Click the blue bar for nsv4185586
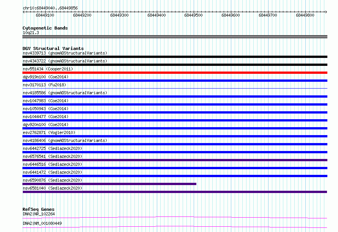The height and width of the screenshot is (232, 338). [175, 97]
